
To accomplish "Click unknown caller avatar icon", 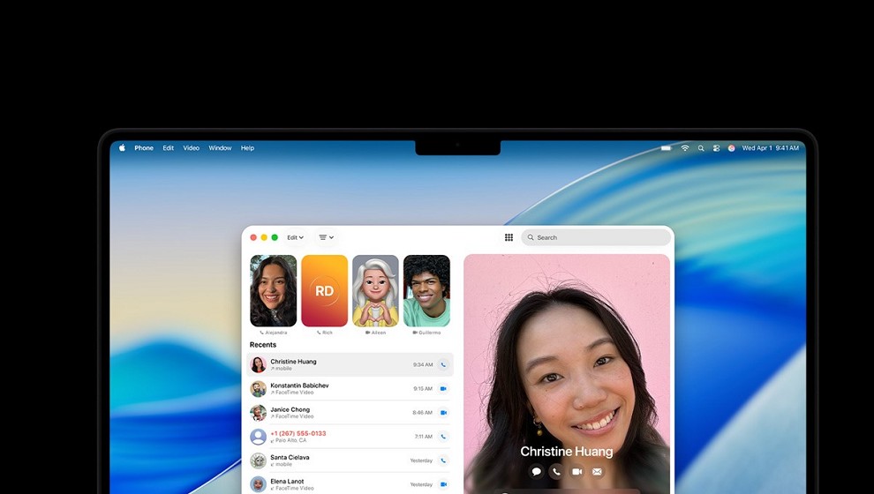I will (x=258, y=437).
